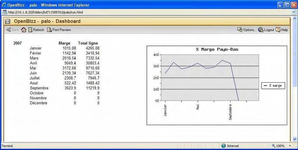Click the '% Marge Pays-Bas' chart title
Image resolution: width=298 pixels, height=150 pixels.
(216, 49)
